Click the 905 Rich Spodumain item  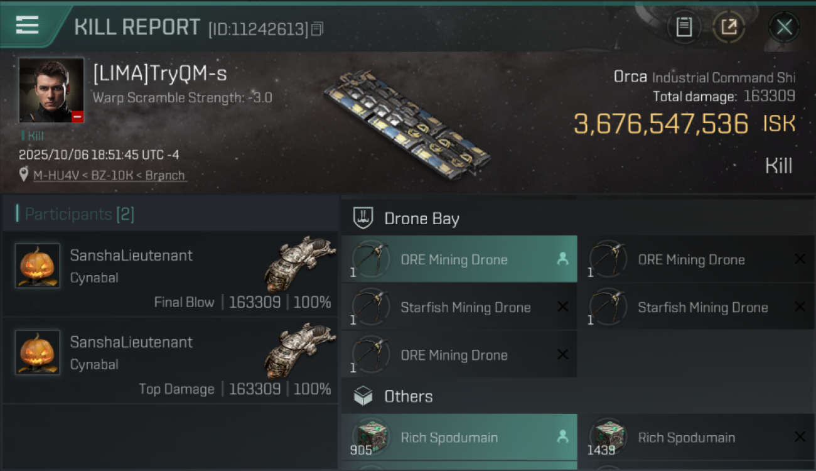459,438
